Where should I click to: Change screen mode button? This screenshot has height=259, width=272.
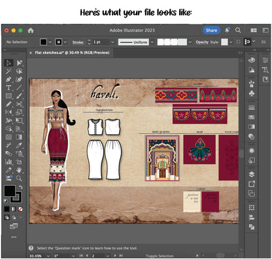(x=14, y=226)
